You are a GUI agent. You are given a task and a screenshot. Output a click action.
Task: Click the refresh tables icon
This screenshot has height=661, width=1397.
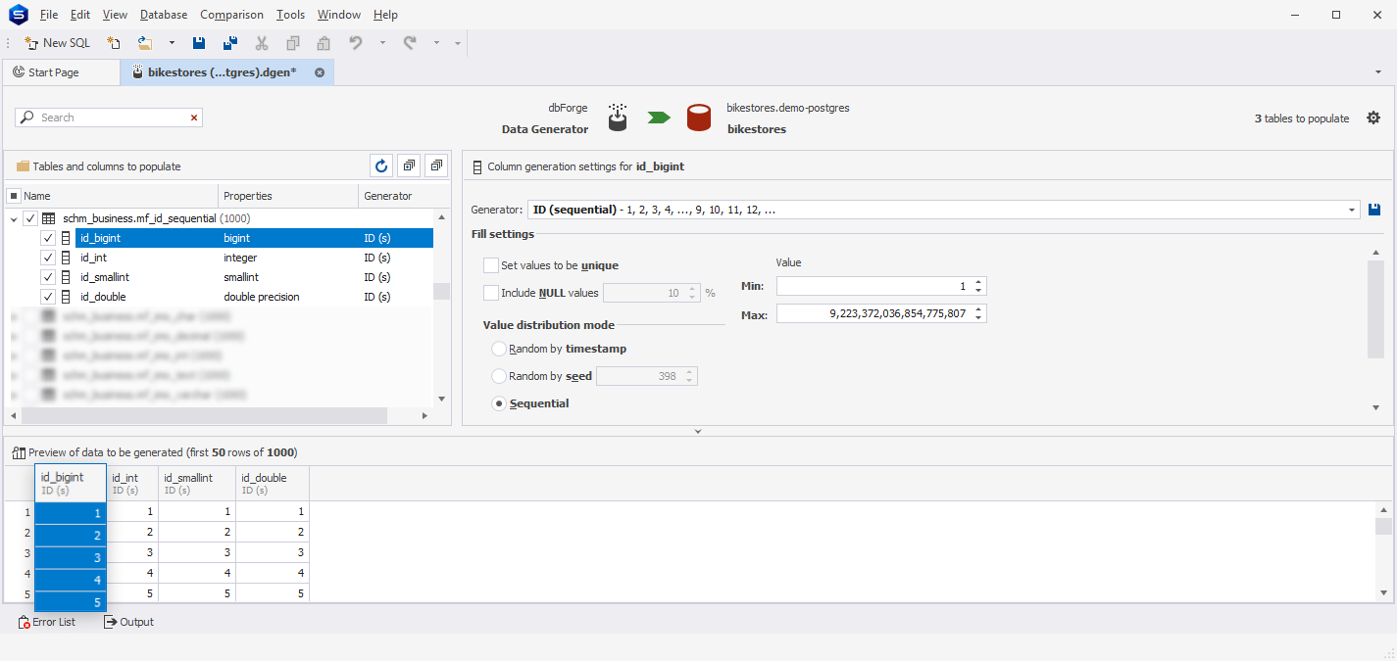click(x=382, y=166)
